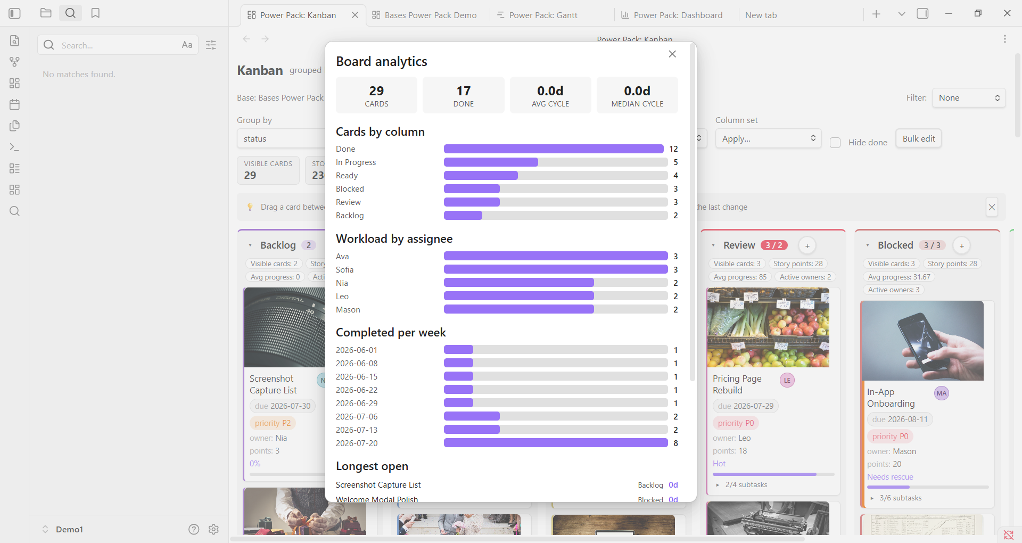Open Pricing Page Rebuild thumbnail image
This screenshot has width=1022, height=543.
(x=768, y=327)
